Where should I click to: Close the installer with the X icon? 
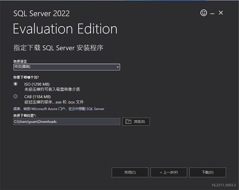(x=221, y=13)
